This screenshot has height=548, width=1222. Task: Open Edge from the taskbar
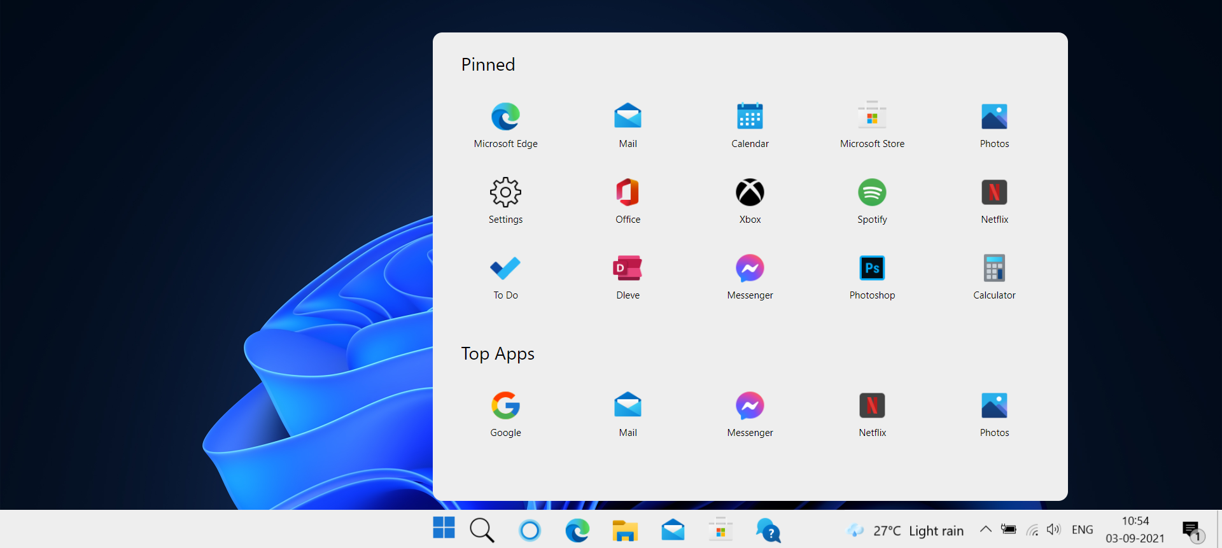tap(577, 530)
